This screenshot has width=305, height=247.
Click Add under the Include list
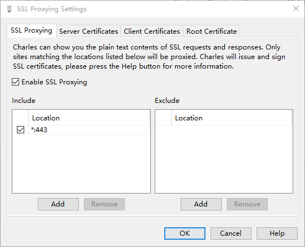coord(58,204)
